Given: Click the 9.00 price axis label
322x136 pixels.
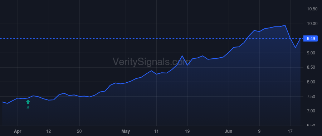Looking at the screenshot, I should [x=311, y=53].
